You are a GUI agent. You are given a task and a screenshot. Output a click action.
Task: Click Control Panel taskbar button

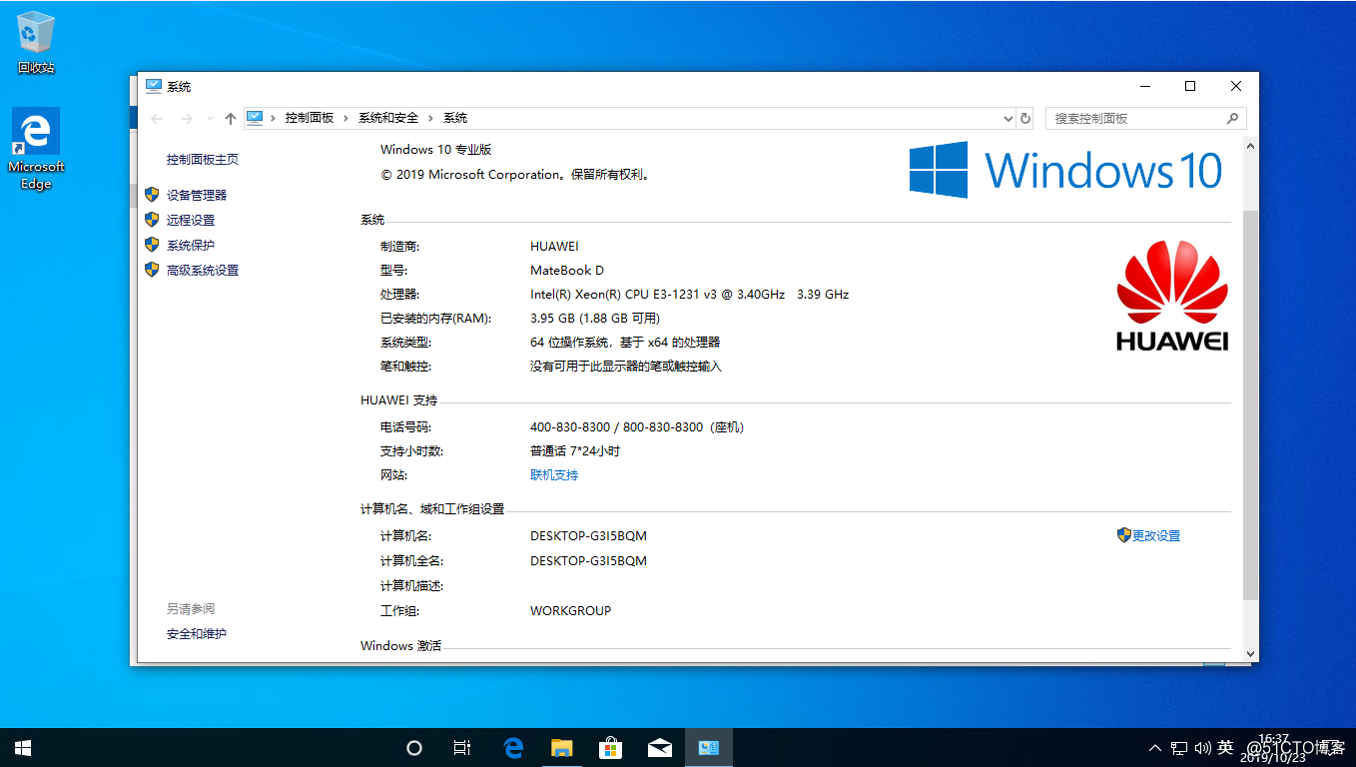click(x=709, y=748)
